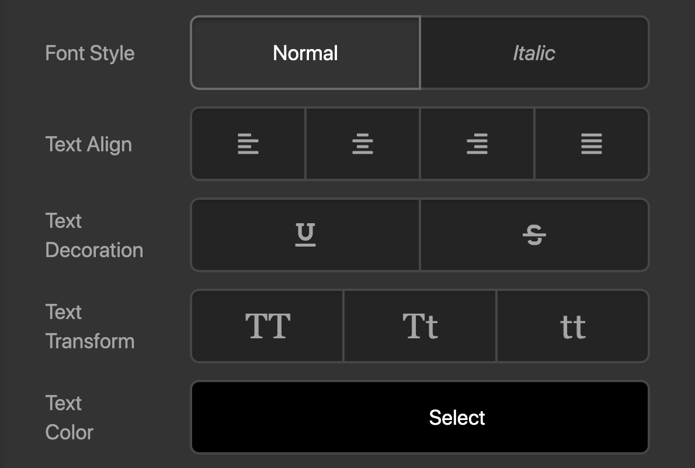Apply underline text decoration

[x=305, y=235]
